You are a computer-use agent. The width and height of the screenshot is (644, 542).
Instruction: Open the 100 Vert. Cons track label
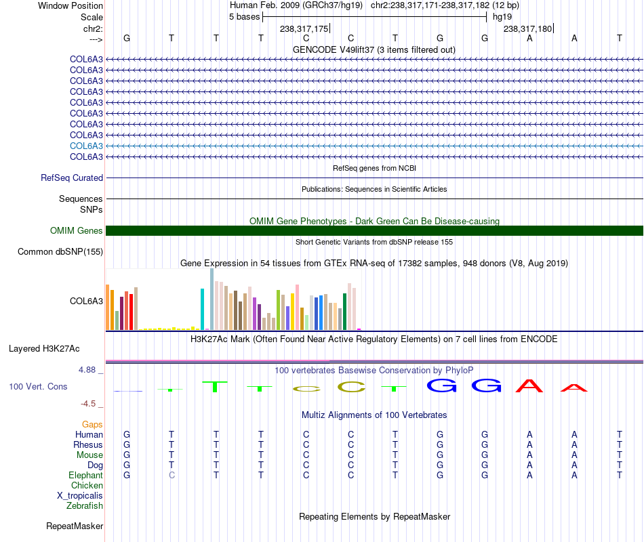[x=38, y=386]
